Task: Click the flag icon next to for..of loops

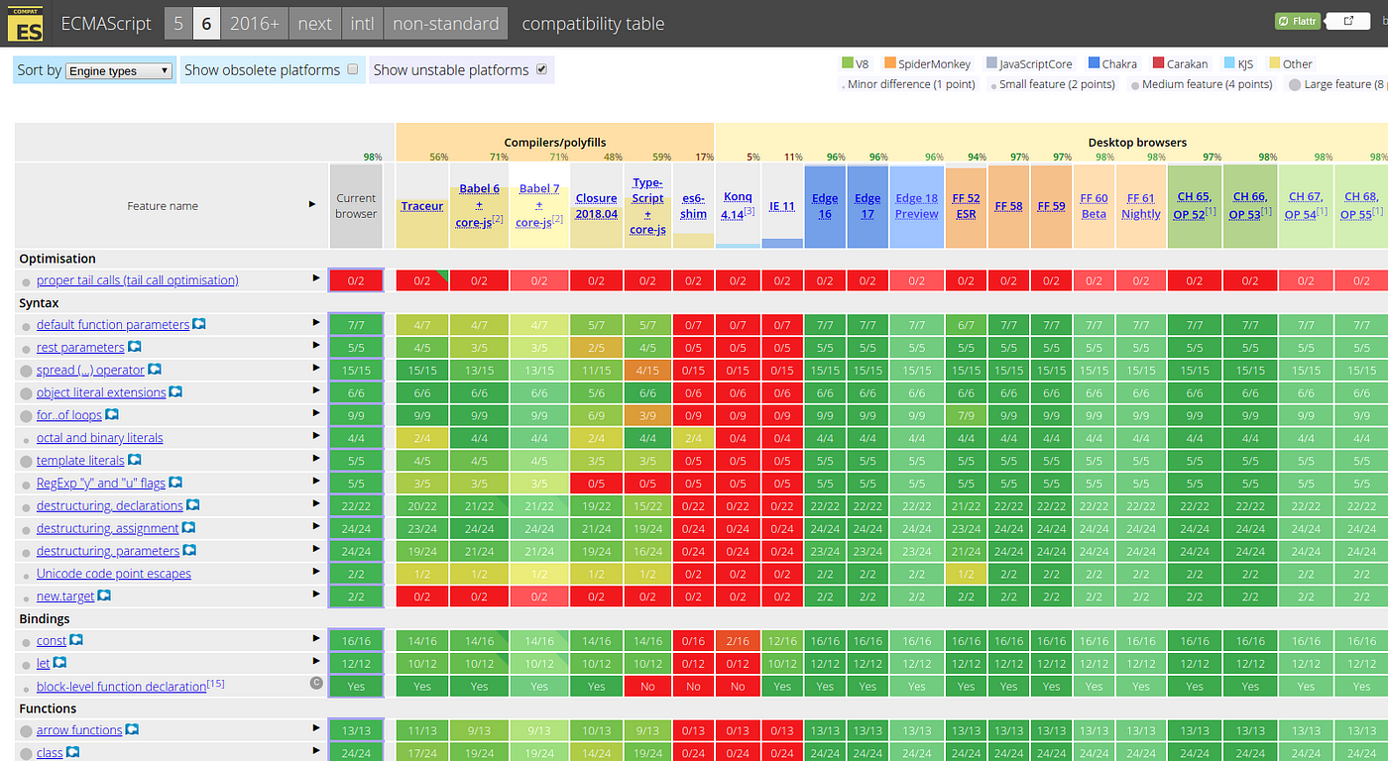Action: click(x=112, y=414)
